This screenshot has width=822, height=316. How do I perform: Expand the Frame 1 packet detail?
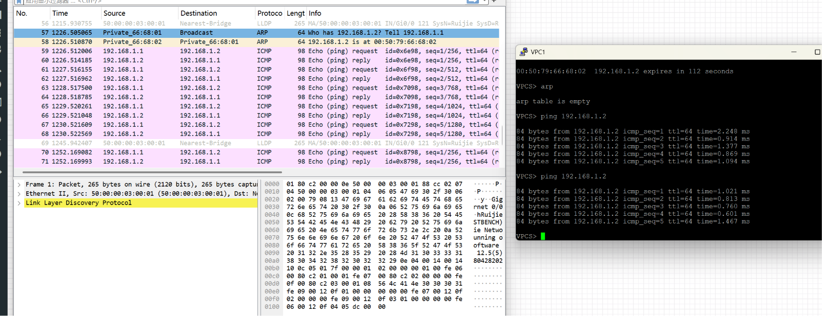pos(19,185)
